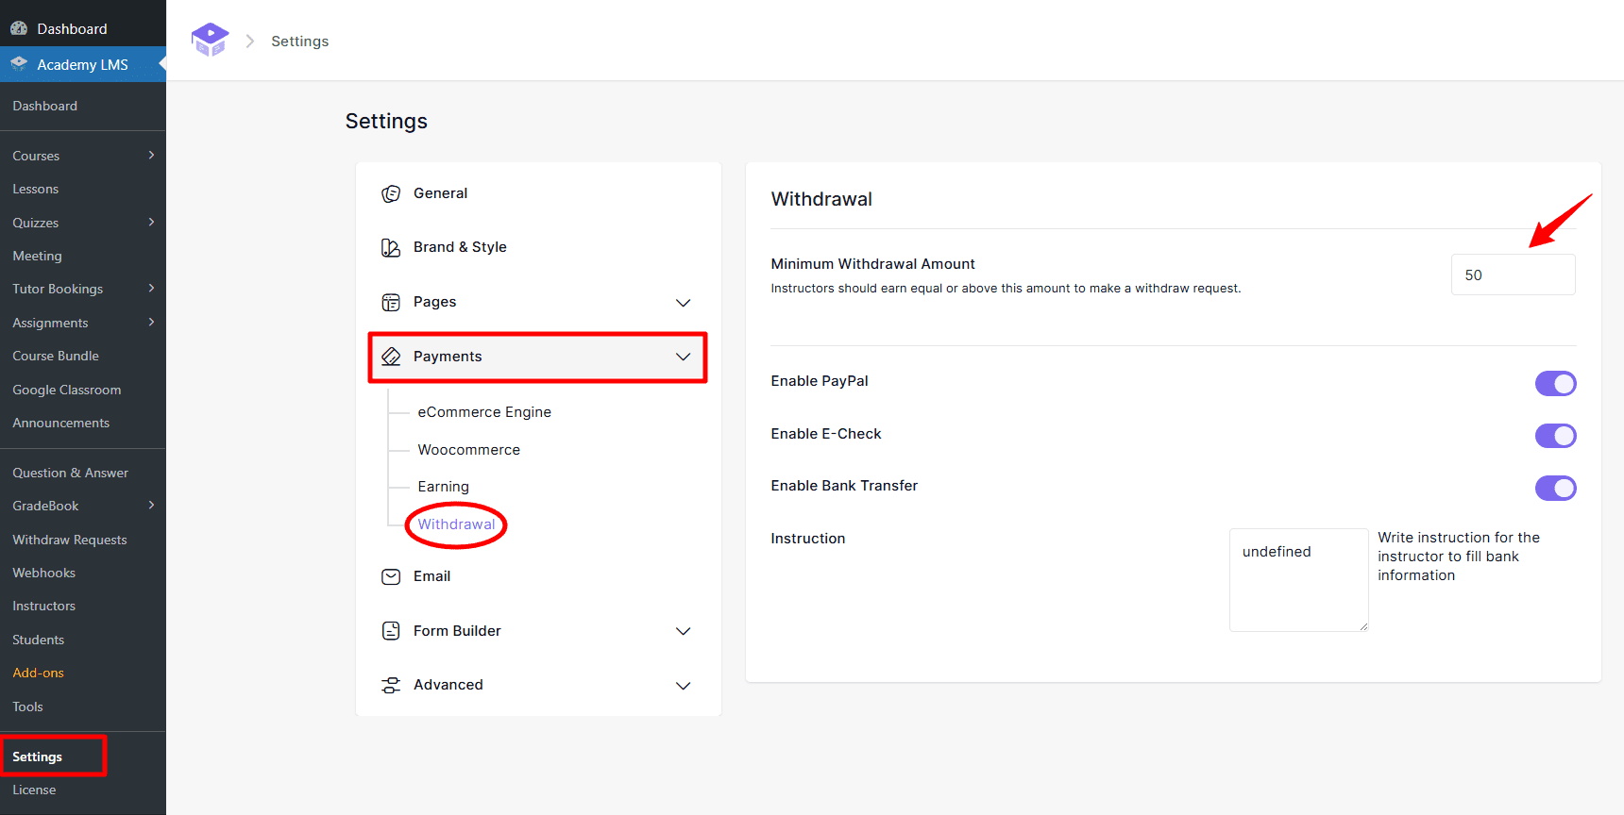
Task: Click the Form Builder icon
Action: (391, 631)
